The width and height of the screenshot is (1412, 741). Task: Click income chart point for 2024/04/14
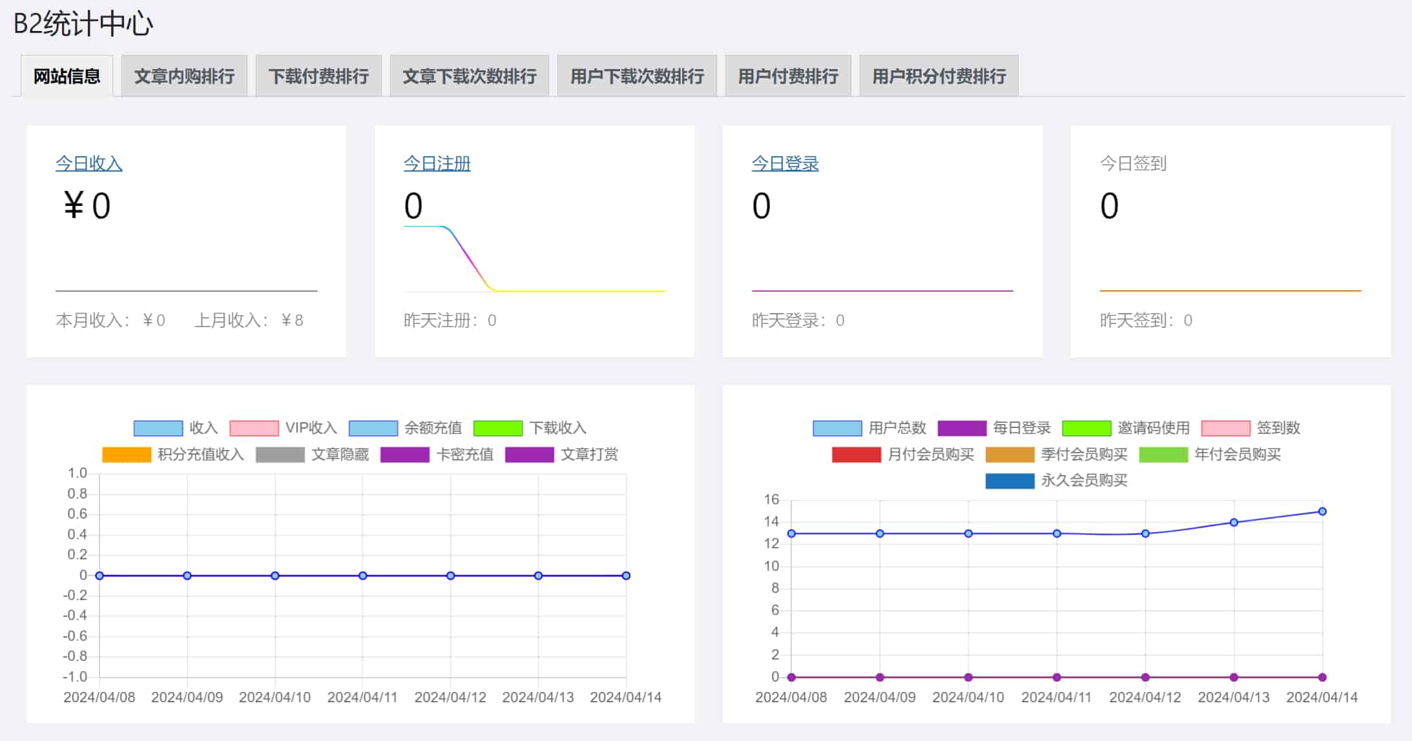point(626,576)
